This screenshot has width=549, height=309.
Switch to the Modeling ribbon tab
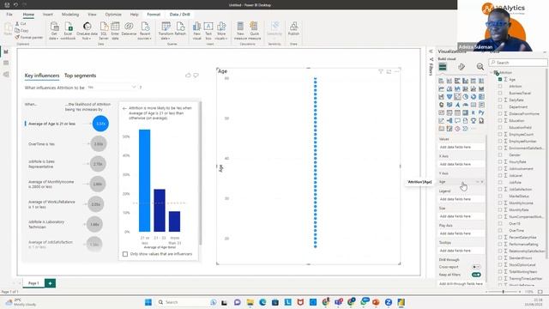click(x=70, y=15)
